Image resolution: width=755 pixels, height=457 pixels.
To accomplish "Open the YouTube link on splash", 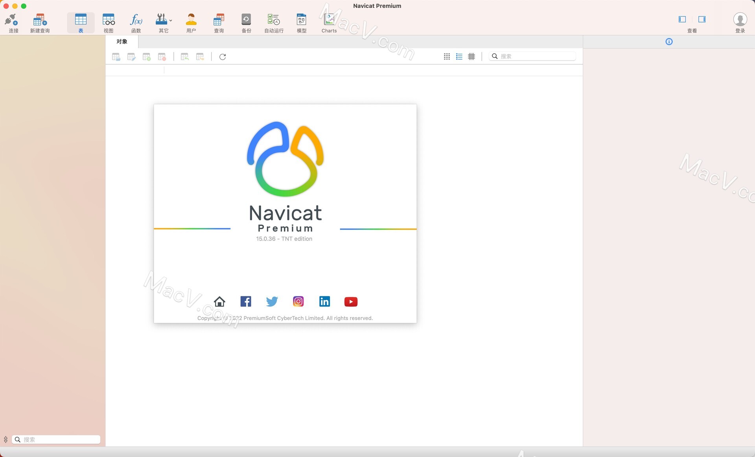I will pyautogui.click(x=351, y=301).
